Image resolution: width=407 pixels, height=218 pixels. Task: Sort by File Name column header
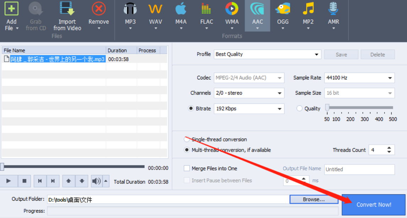54,50
